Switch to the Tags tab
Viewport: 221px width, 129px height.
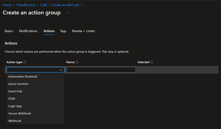point(63,31)
